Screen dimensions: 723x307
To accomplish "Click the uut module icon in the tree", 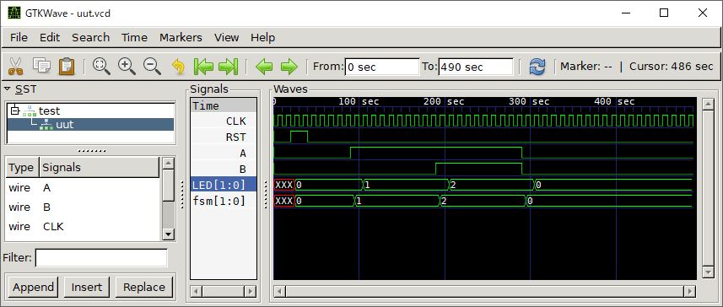I will click(46, 125).
